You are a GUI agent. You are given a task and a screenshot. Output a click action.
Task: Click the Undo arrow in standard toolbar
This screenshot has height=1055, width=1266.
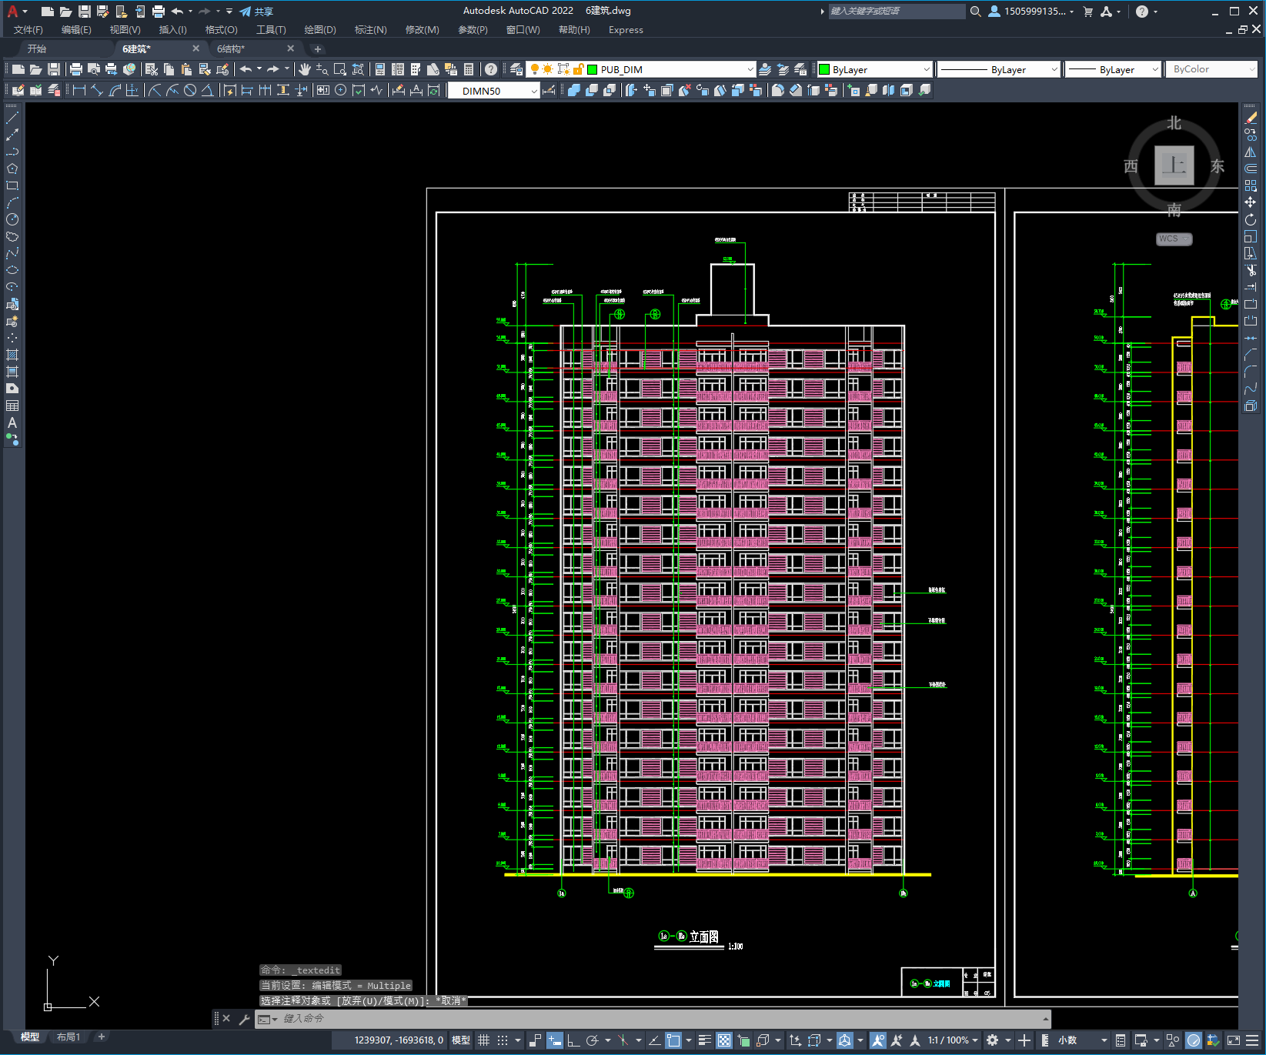tap(246, 69)
